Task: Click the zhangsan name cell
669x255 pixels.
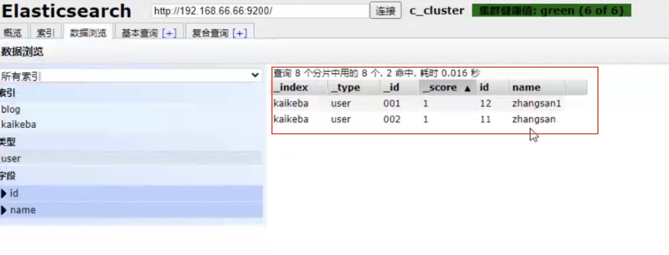Action: point(534,119)
